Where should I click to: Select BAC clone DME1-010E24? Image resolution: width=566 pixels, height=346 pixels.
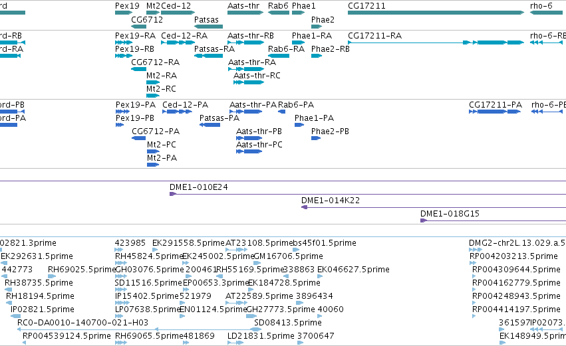pos(368,195)
